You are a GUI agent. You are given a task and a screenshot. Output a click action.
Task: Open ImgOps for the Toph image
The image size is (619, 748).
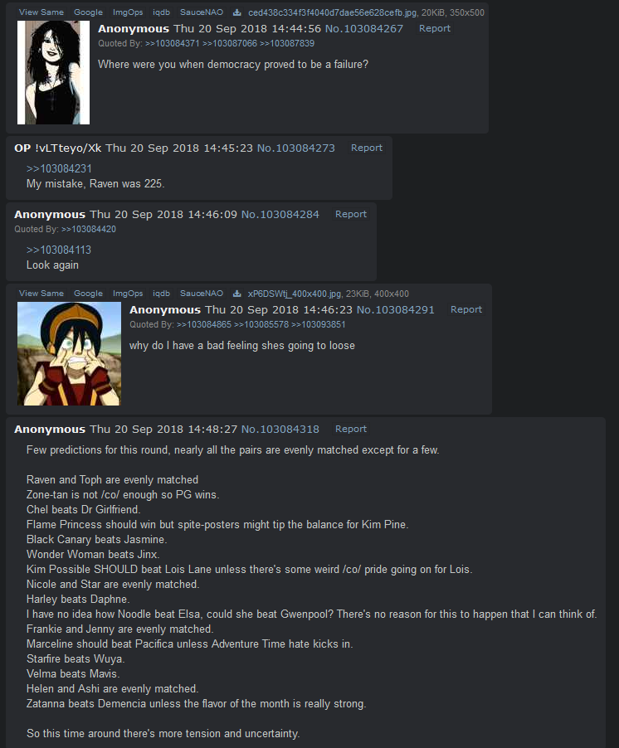128,294
